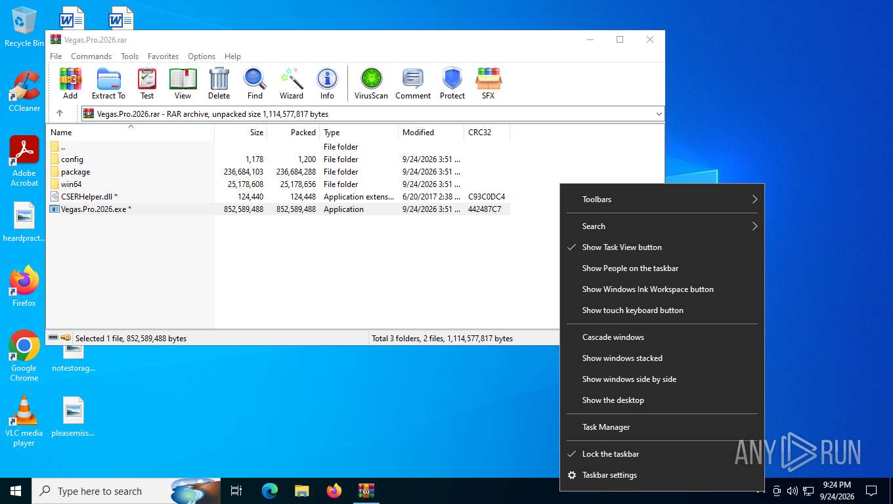Click the Delete toolbar icon
The image size is (893, 504).
click(219, 83)
